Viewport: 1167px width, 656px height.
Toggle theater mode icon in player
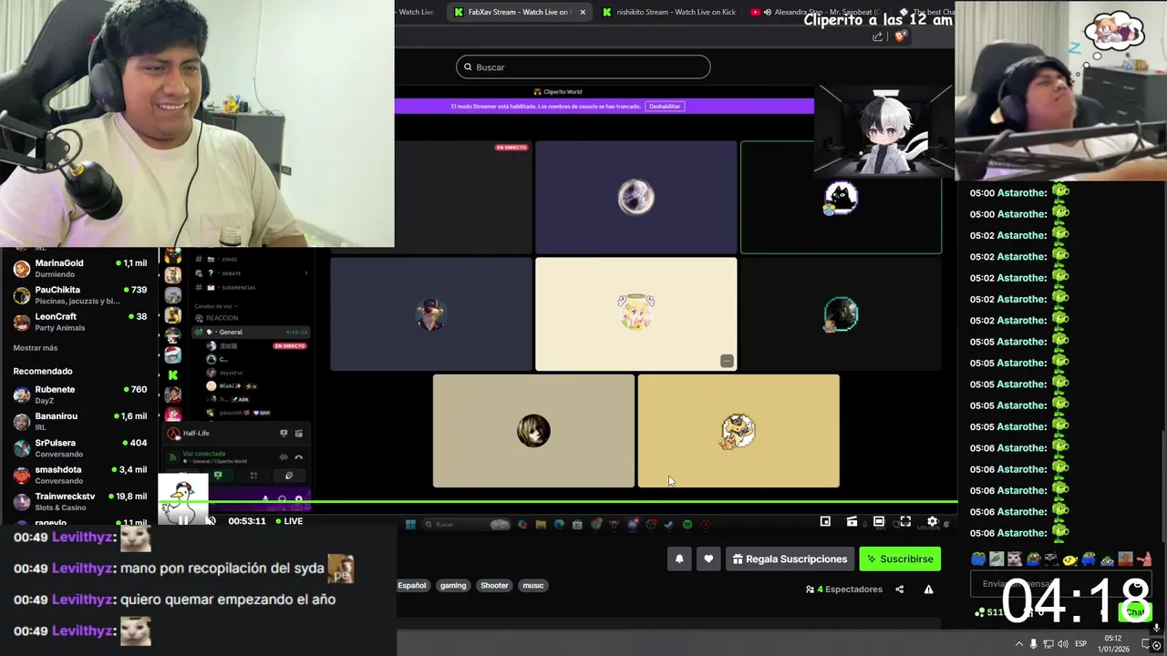pos(878,521)
